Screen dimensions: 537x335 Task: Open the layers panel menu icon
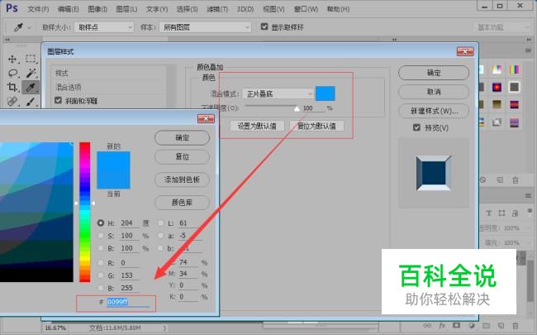(528, 196)
